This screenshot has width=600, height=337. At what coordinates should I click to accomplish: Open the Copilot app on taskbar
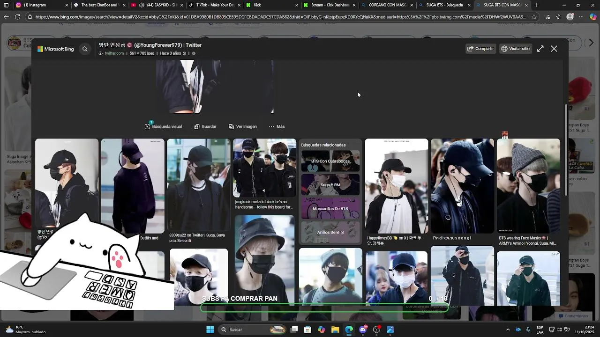[322, 330]
